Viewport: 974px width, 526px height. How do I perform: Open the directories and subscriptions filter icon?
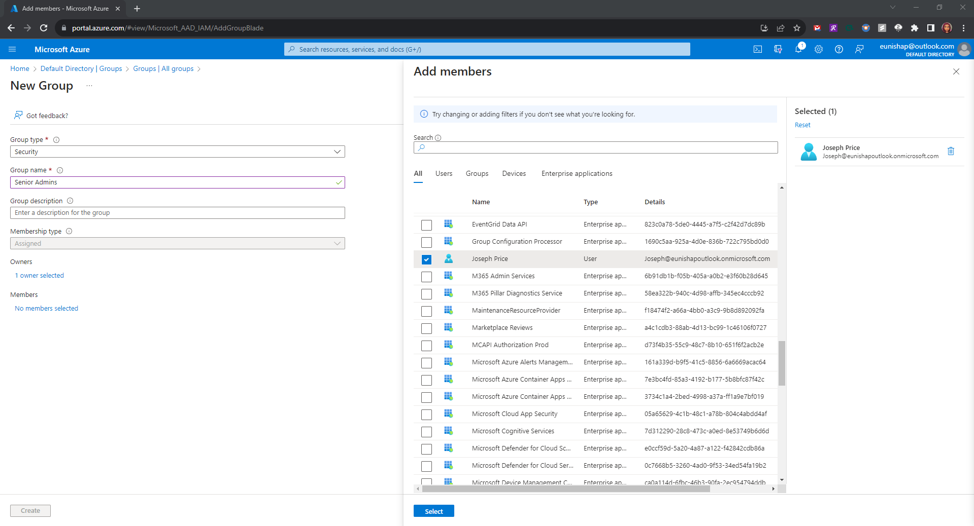[778, 49]
